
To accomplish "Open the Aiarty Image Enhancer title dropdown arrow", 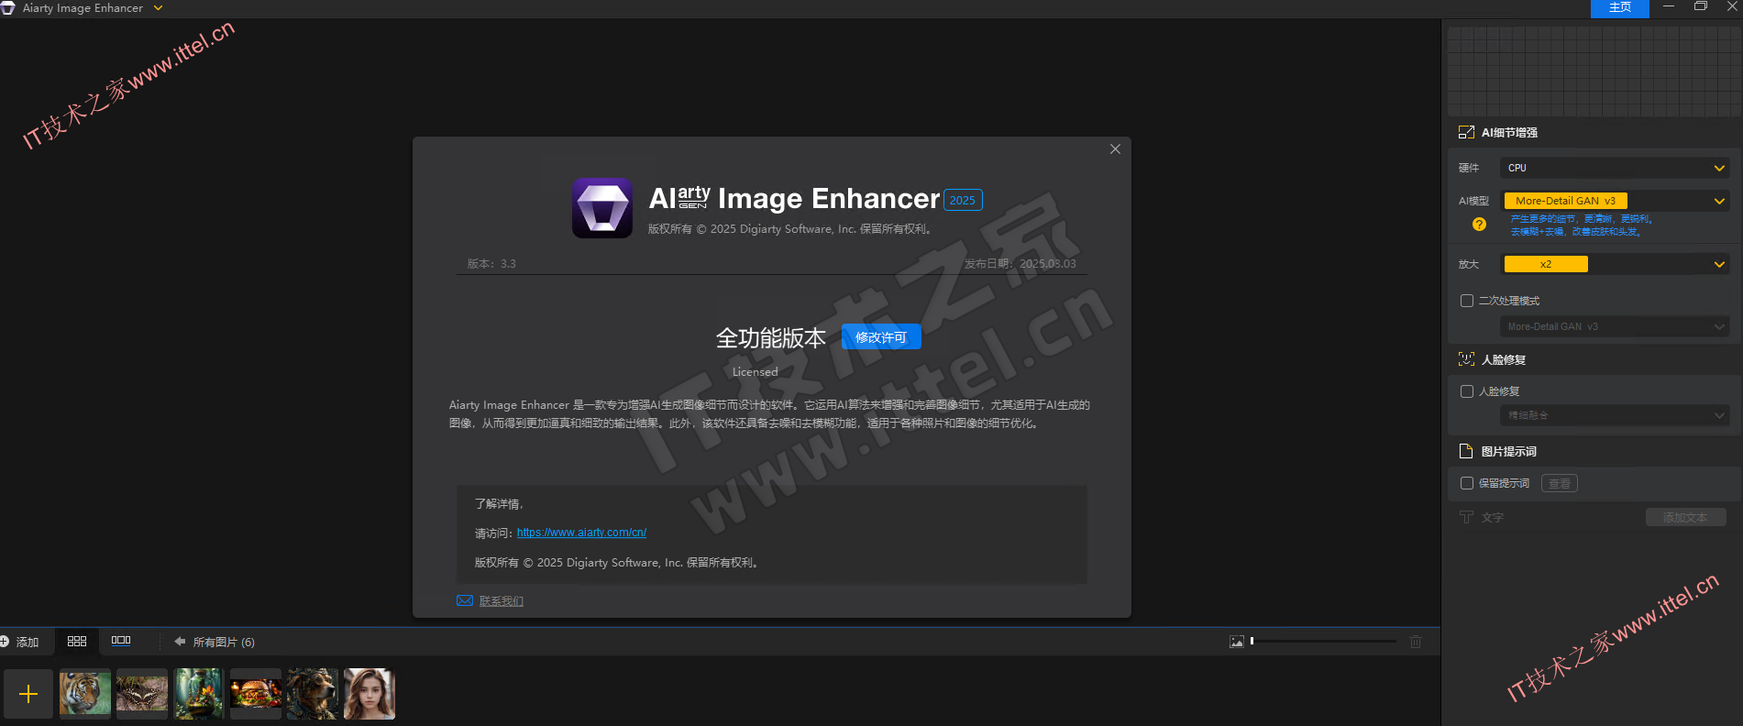I will click(x=159, y=8).
